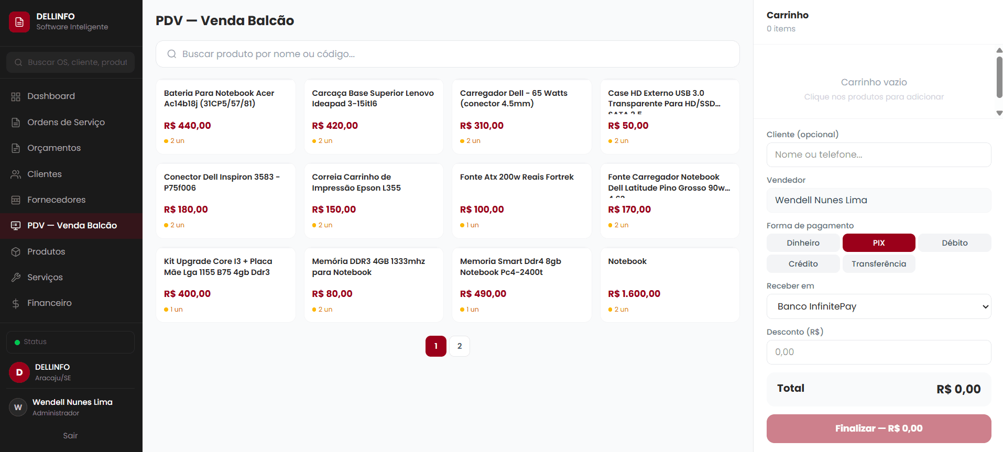Click the Ordens de Serviço document icon
Image resolution: width=1003 pixels, height=452 pixels.
click(x=16, y=123)
